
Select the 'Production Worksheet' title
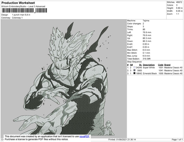(18, 3)
